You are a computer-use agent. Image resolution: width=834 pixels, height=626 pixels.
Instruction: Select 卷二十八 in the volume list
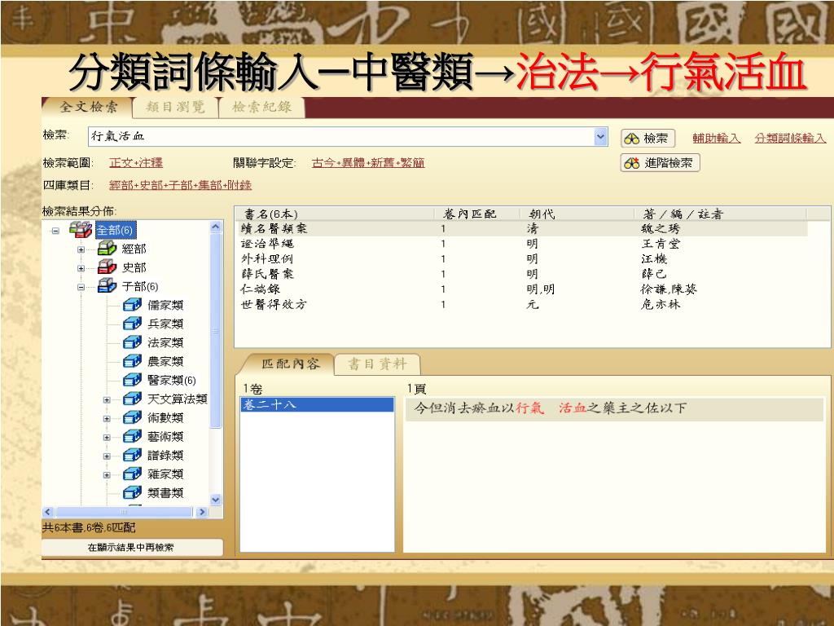click(x=317, y=404)
